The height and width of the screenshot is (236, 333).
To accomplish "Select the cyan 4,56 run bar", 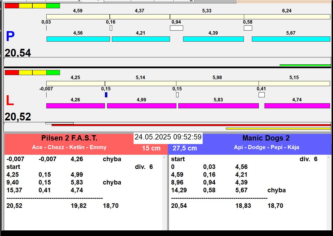I will click(x=78, y=39).
